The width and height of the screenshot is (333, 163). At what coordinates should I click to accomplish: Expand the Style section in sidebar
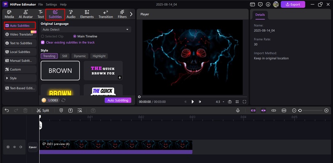coord(20,78)
